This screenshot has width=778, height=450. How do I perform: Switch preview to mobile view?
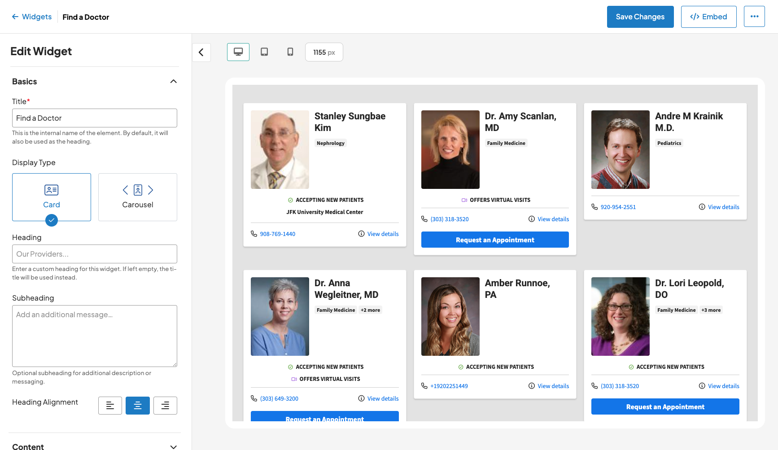pos(290,52)
